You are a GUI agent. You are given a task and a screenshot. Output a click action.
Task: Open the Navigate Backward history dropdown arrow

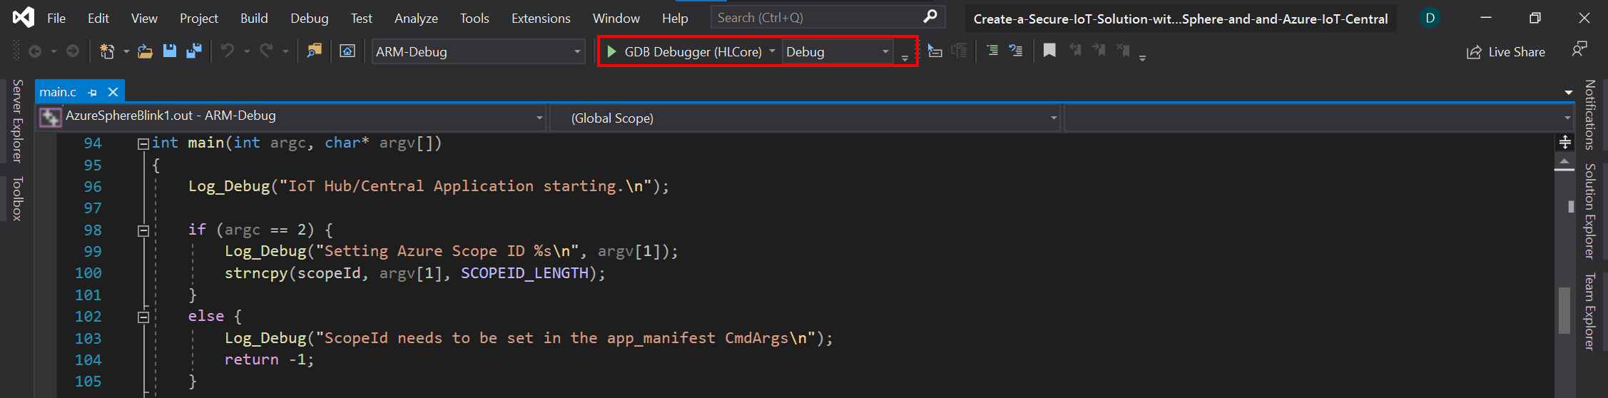pos(54,51)
